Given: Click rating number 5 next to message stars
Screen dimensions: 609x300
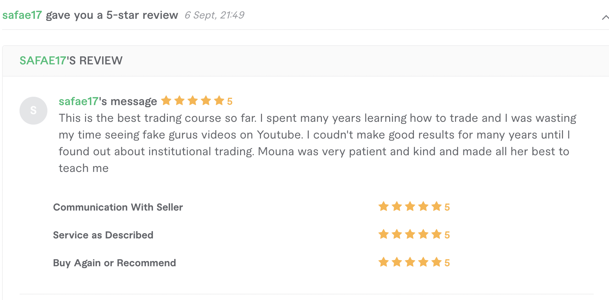Looking at the screenshot, I should tap(230, 101).
